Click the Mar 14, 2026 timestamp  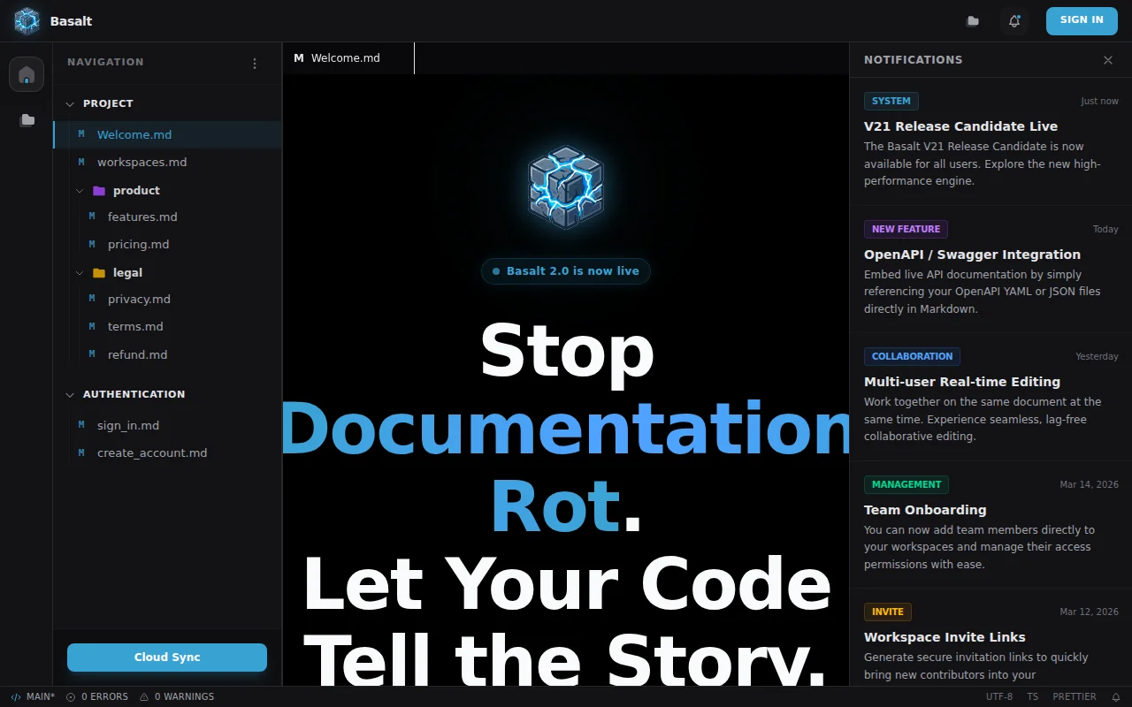[1090, 484]
